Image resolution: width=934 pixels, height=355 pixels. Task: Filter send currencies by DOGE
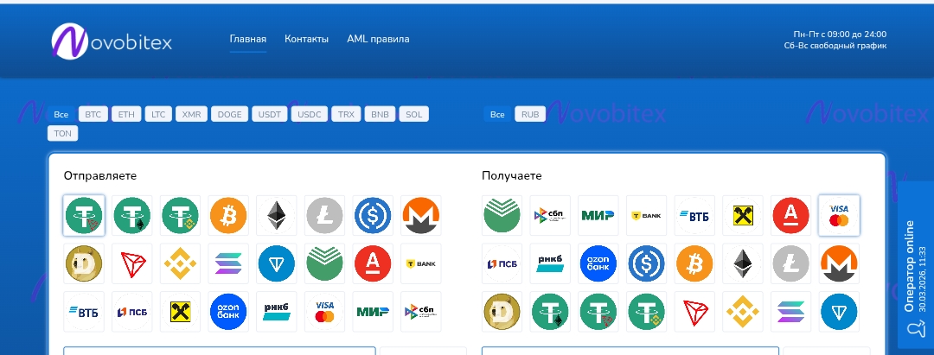(229, 114)
